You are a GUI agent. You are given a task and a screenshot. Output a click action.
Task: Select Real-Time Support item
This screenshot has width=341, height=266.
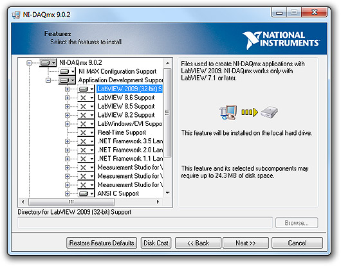tap(122, 132)
